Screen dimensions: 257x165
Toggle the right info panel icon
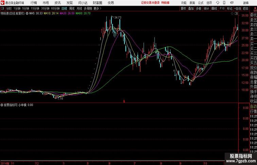point(236,14)
